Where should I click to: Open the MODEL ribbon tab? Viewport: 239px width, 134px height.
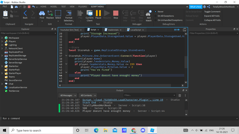click(x=54, y=7)
